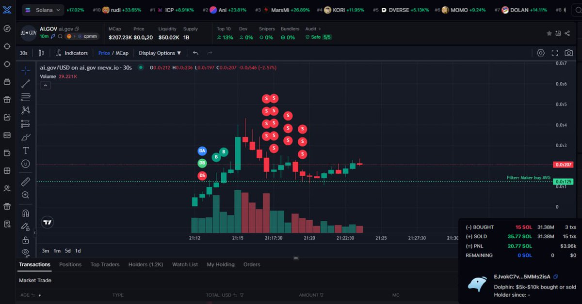This screenshot has width=582, height=304.
Task: Open the compass discover icon in the sidebar
Action: click(x=7, y=28)
